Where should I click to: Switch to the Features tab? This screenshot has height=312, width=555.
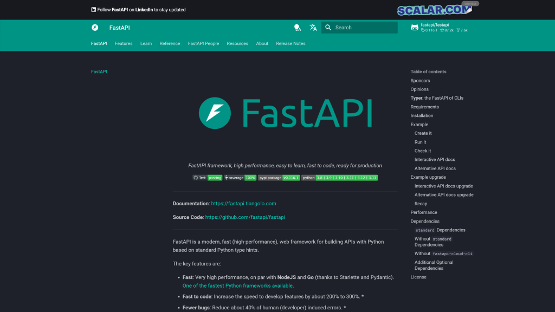(x=124, y=43)
